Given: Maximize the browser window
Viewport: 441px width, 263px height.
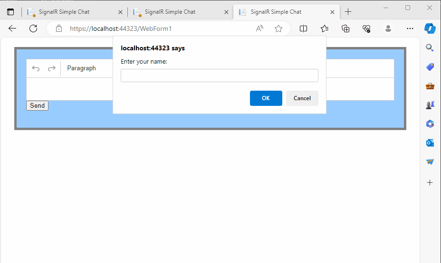Looking at the screenshot, I should (408, 8).
